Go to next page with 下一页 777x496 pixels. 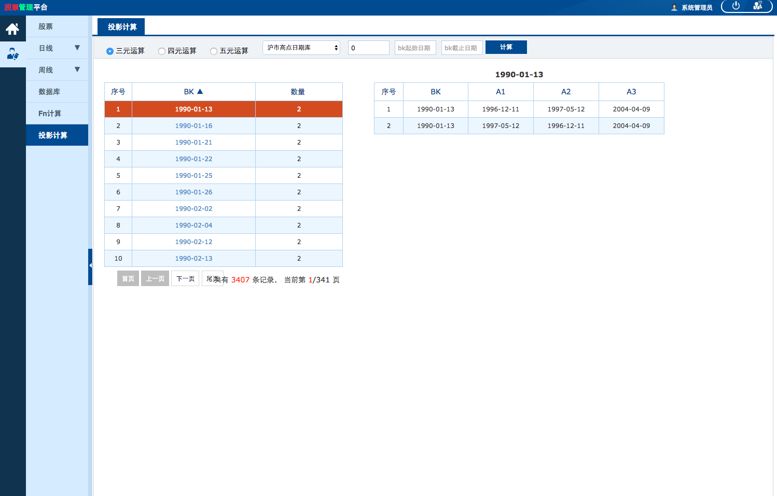click(x=185, y=279)
